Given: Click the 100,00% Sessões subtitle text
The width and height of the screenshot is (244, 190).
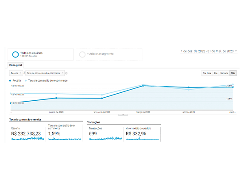Looking at the screenshot, I should [29, 56].
